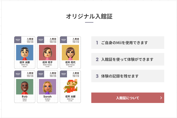
Task: Click the Rob Mii face on green background
Action: click(25, 87)
